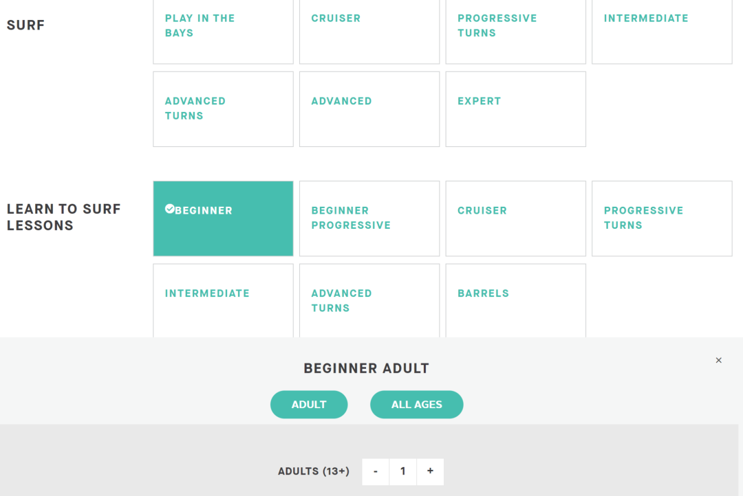Choose the Surf Intermediate session

coord(662,31)
